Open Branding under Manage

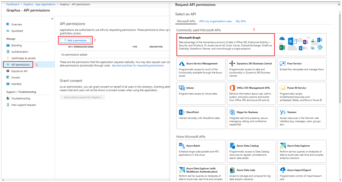pos(17,45)
